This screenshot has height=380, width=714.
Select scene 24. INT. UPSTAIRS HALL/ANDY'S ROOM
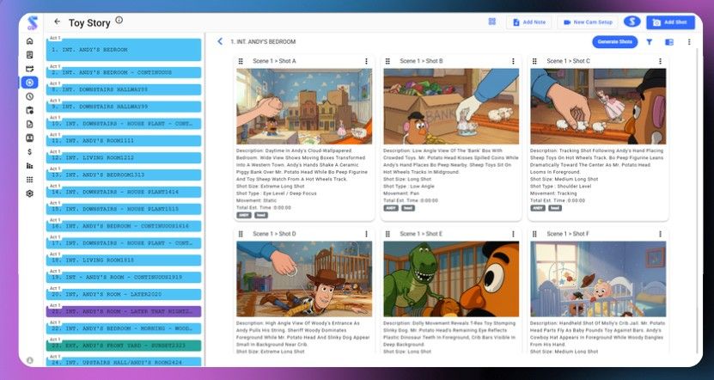click(124, 363)
